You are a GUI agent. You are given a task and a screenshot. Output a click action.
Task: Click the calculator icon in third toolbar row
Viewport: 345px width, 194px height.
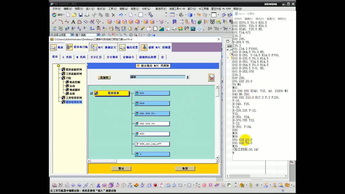click(x=193, y=29)
